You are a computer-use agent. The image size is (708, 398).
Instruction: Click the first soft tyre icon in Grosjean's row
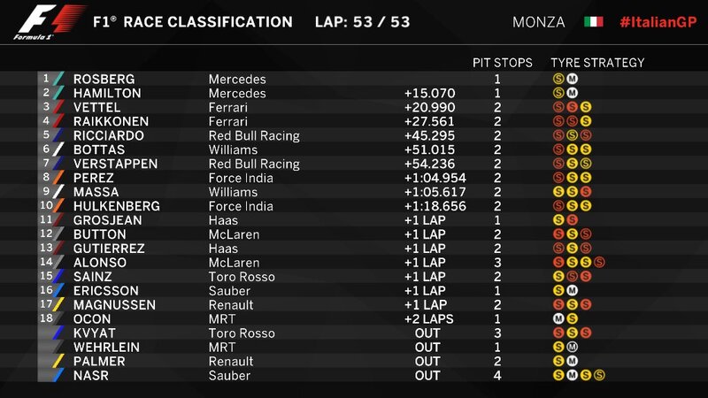click(558, 220)
